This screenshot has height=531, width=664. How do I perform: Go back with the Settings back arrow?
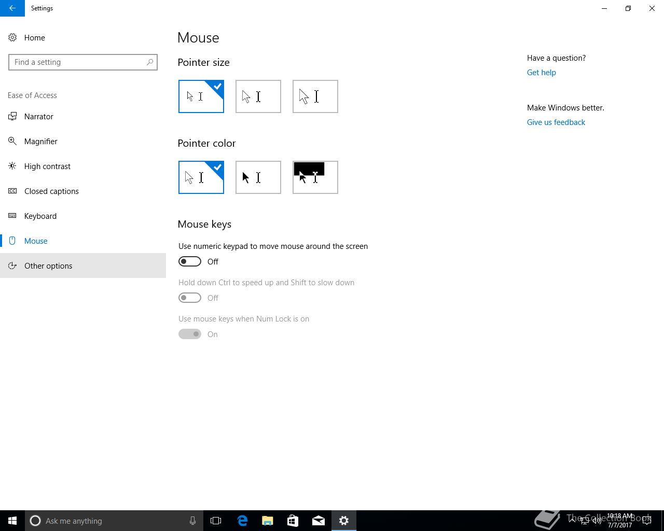point(12,8)
